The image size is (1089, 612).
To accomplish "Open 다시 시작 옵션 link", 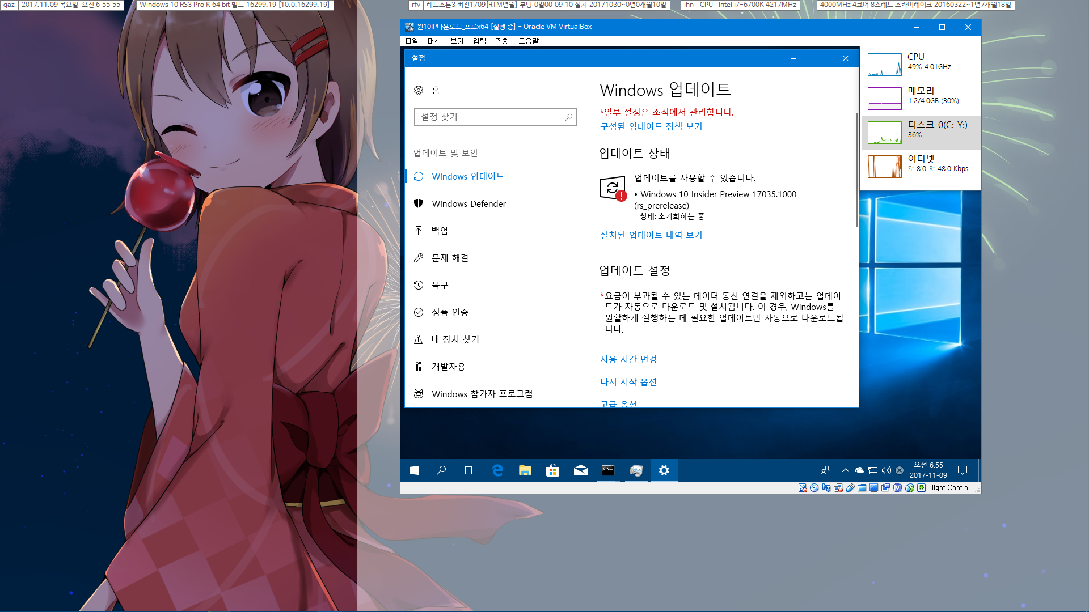I will point(628,382).
